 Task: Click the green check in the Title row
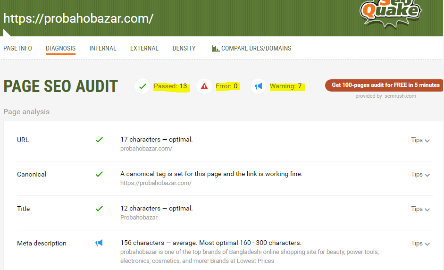99,209
